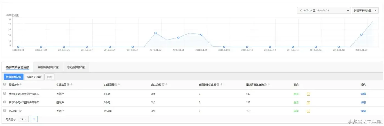Select chart data point above 2018-04-06
The width and height of the screenshot is (384, 126).
[201, 35]
